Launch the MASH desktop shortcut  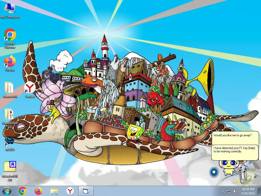(10, 144)
